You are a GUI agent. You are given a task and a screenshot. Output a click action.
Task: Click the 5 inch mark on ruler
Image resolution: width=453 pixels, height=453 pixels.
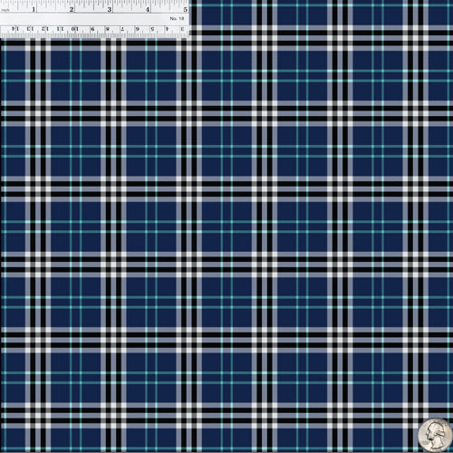click(x=185, y=9)
